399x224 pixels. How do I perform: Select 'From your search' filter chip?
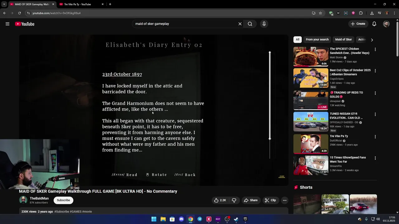317,40
